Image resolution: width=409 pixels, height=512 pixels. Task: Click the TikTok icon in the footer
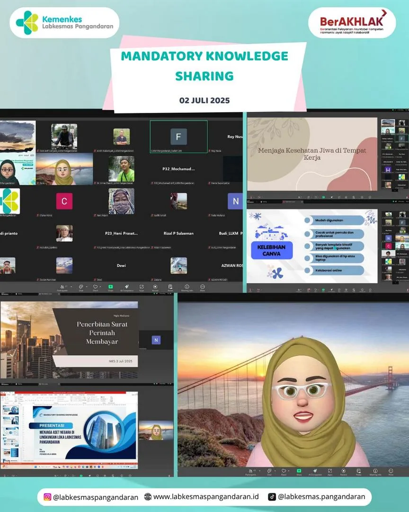point(272,497)
